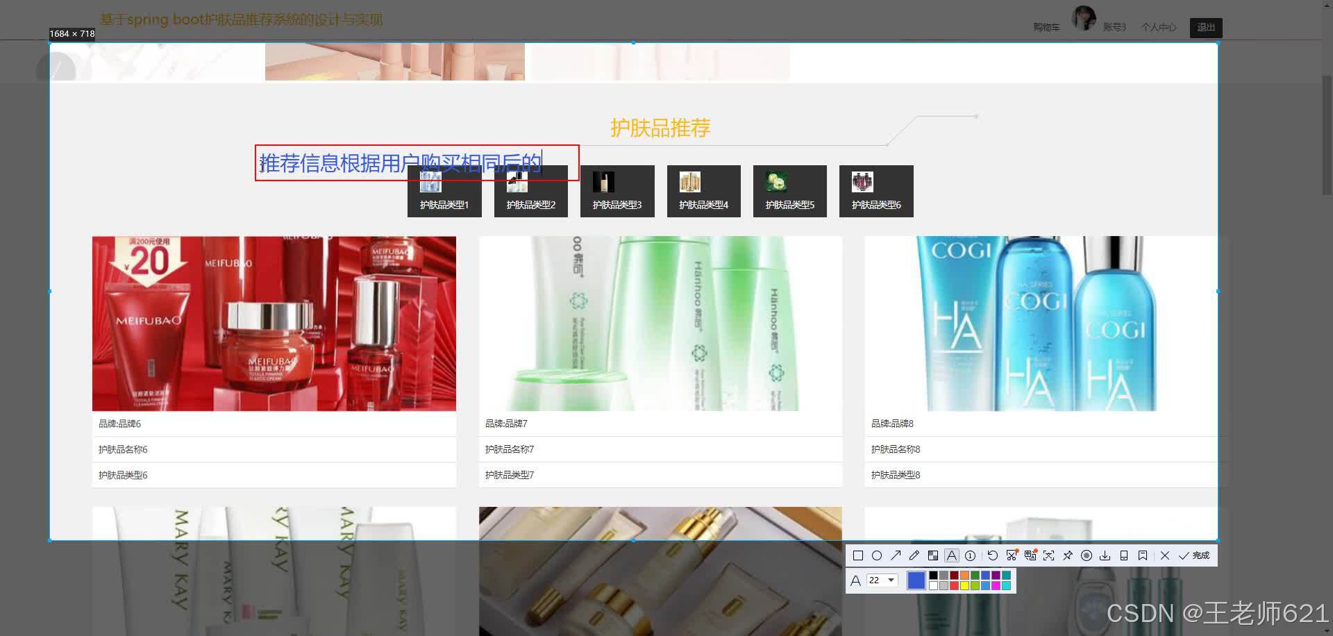Click inside the annotation text box
This screenshot has width=1333, height=636.
[417, 163]
